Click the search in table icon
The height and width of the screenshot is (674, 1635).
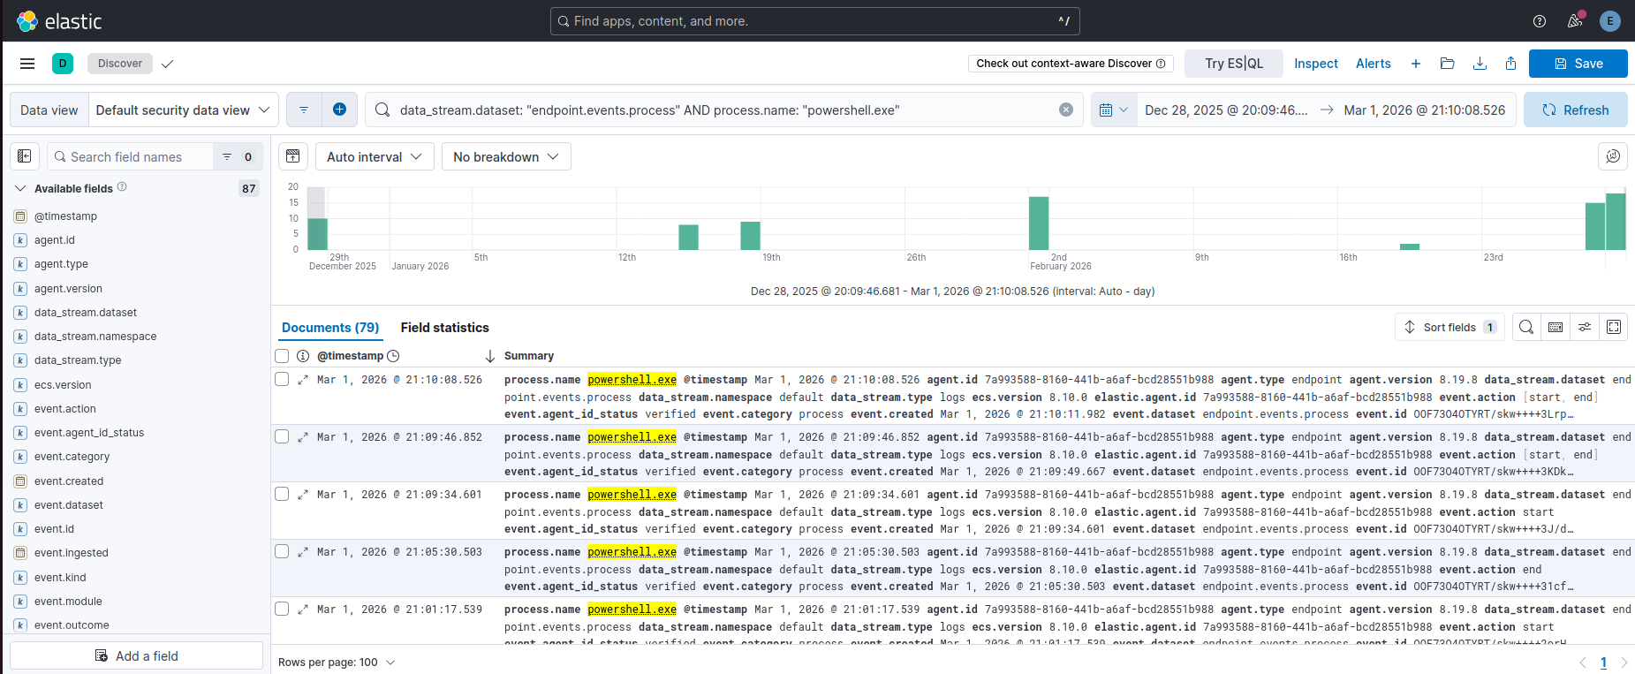click(1526, 327)
